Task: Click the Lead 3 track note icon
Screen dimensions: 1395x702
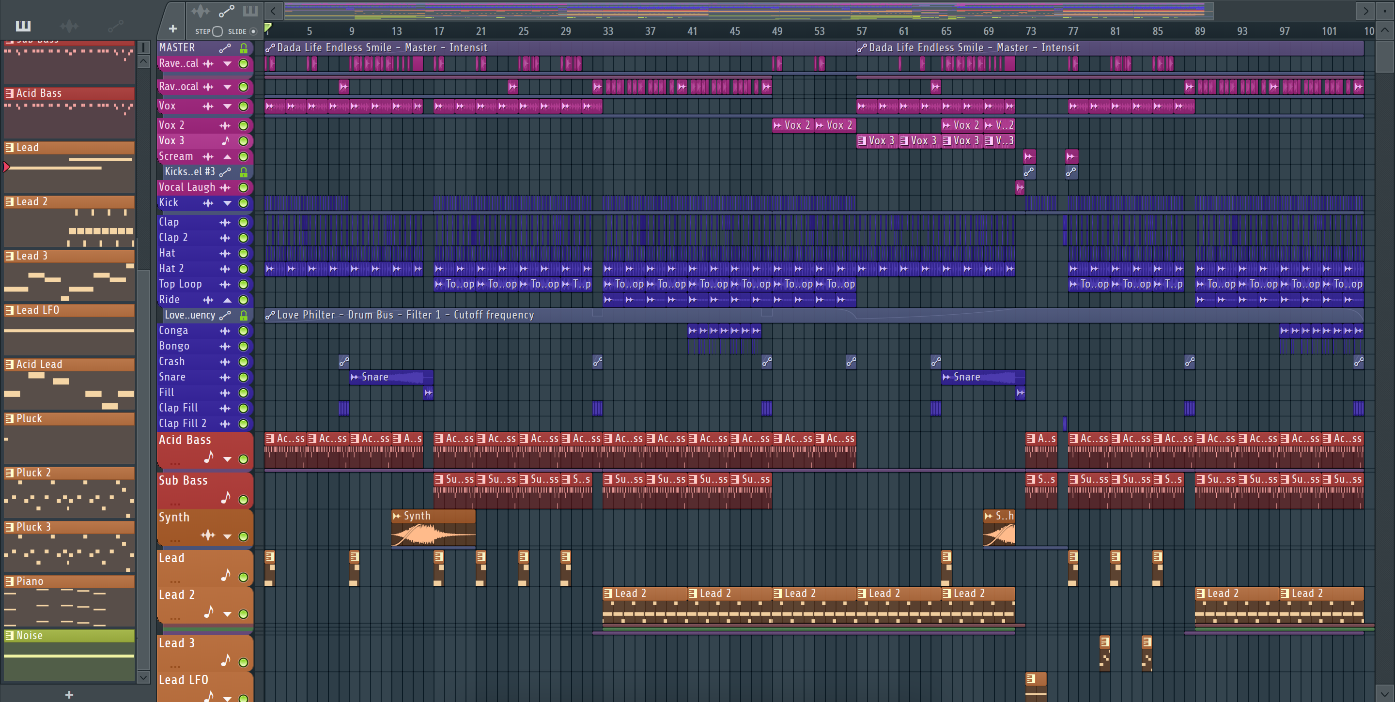Action: coord(225,660)
